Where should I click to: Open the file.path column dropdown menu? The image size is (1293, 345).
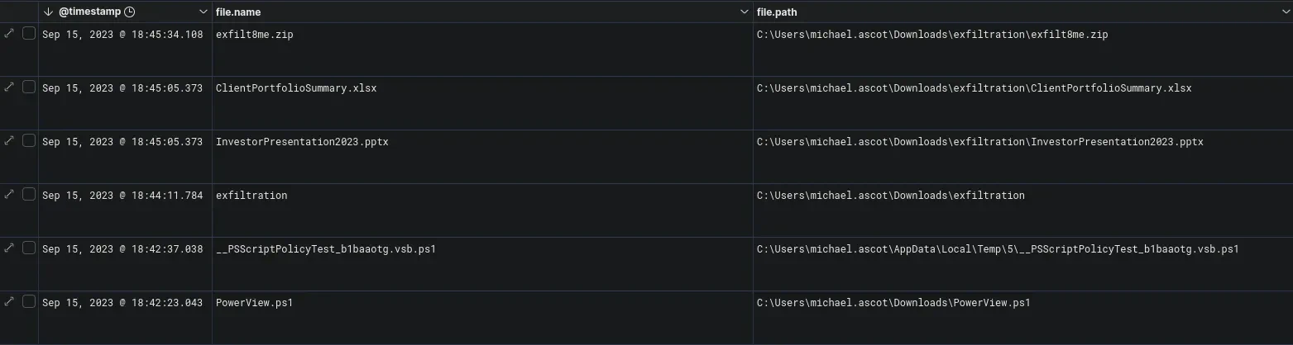(x=1285, y=12)
